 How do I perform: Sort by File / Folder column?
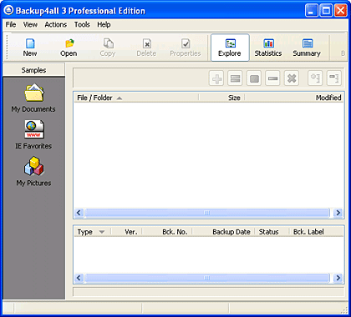point(136,98)
